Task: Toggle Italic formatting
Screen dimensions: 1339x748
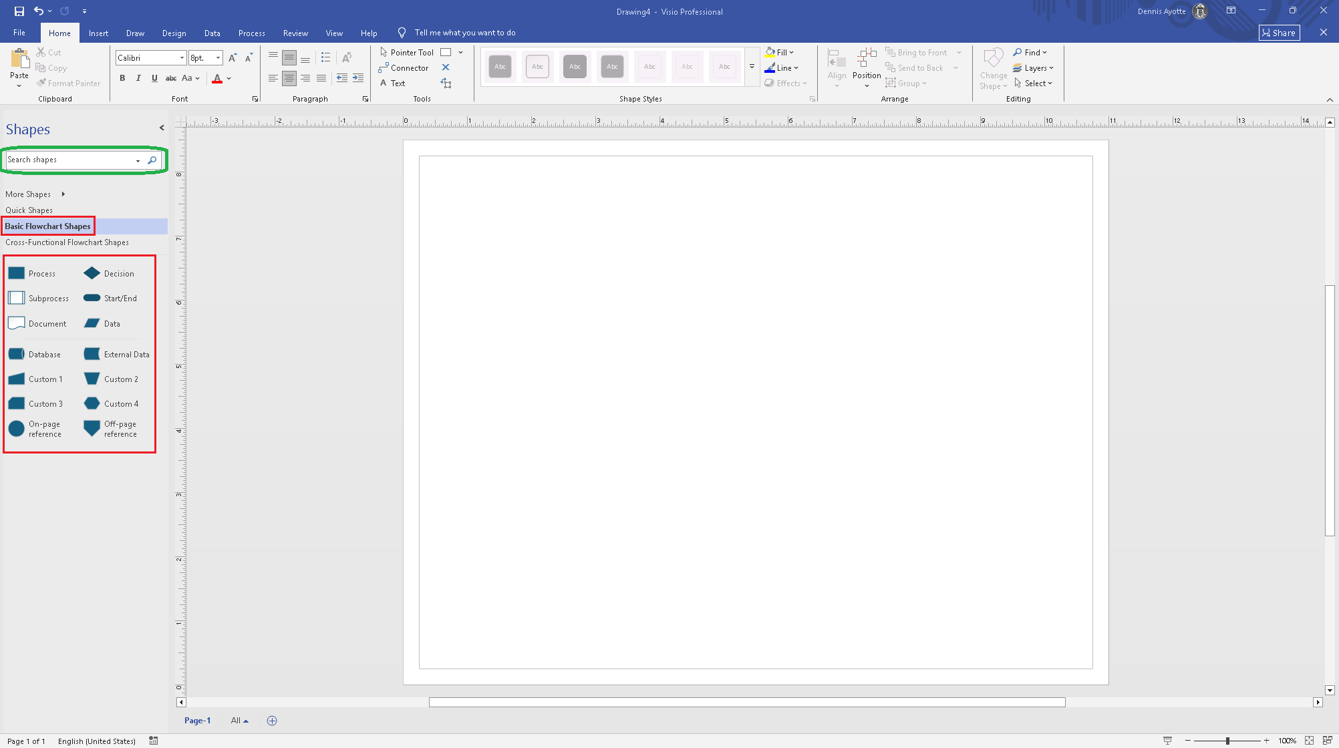Action: coord(138,78)
